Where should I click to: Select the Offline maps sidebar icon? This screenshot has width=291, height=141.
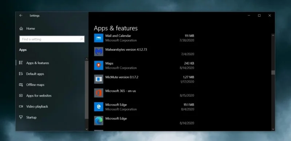pos(21,85)
